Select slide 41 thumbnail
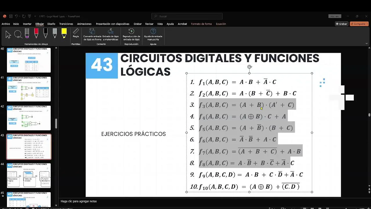371x209 pixels. [x=29, y=89]
